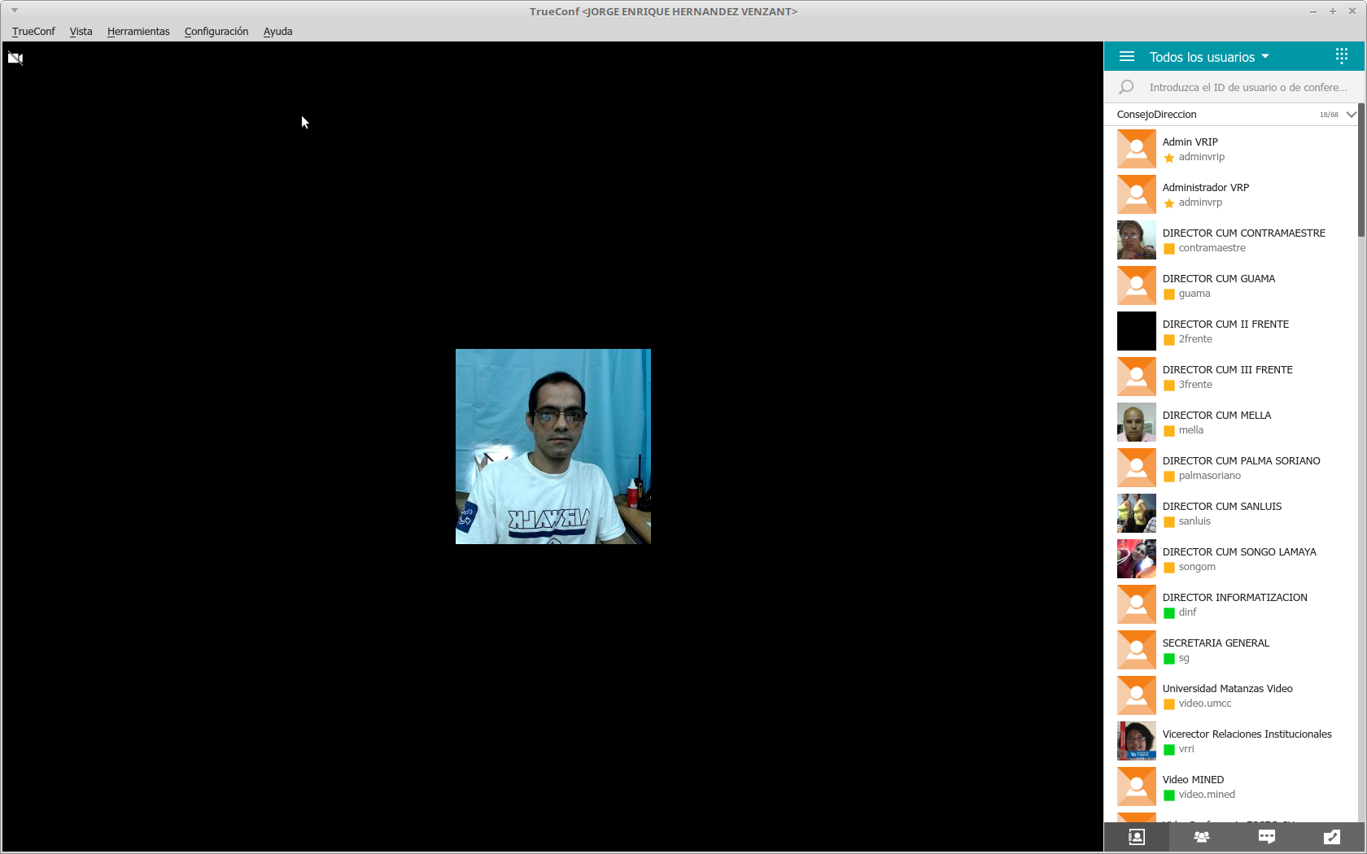The image size is (1367, 854).
Task: Select contact DIRECTOR CUM MELLA
Action: pyautogui.click(x=1216, y=422)
